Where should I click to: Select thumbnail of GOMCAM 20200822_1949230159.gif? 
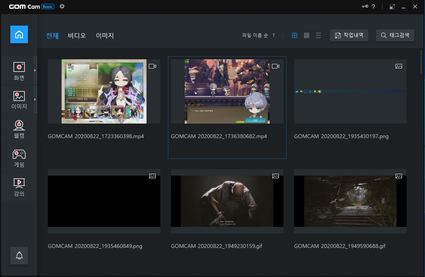(x=227, y=201)
